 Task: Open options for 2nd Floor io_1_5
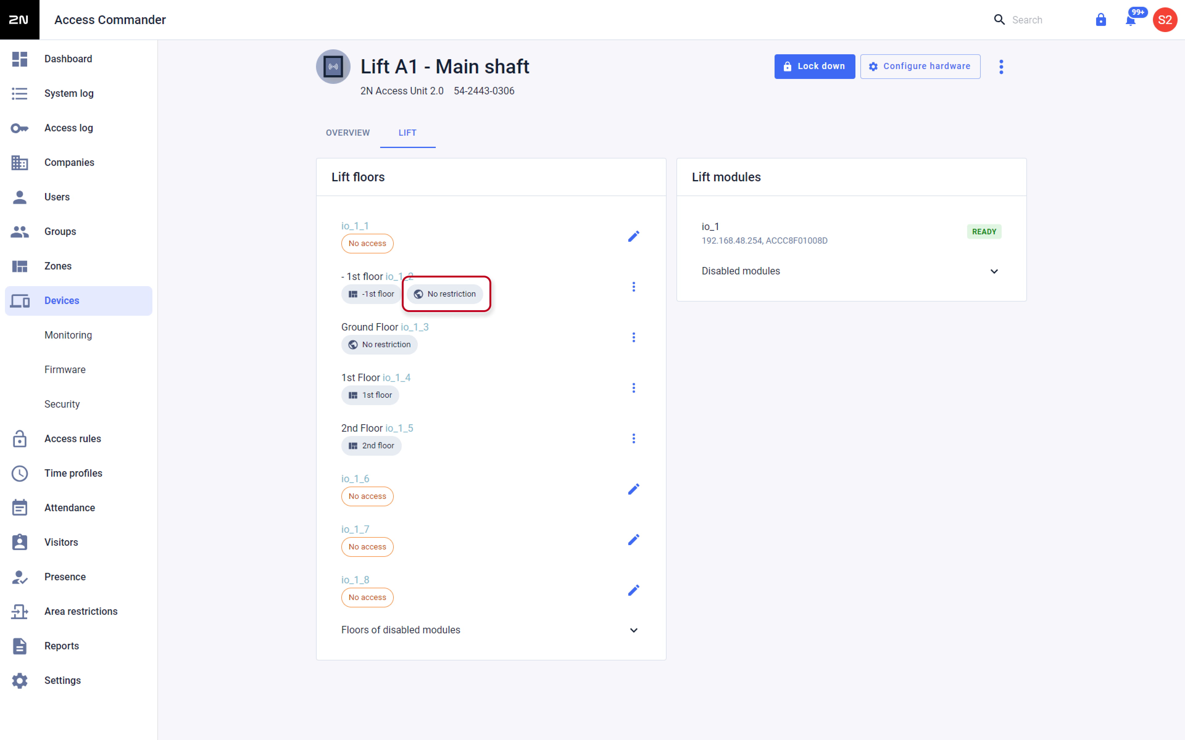pos(634,438)
